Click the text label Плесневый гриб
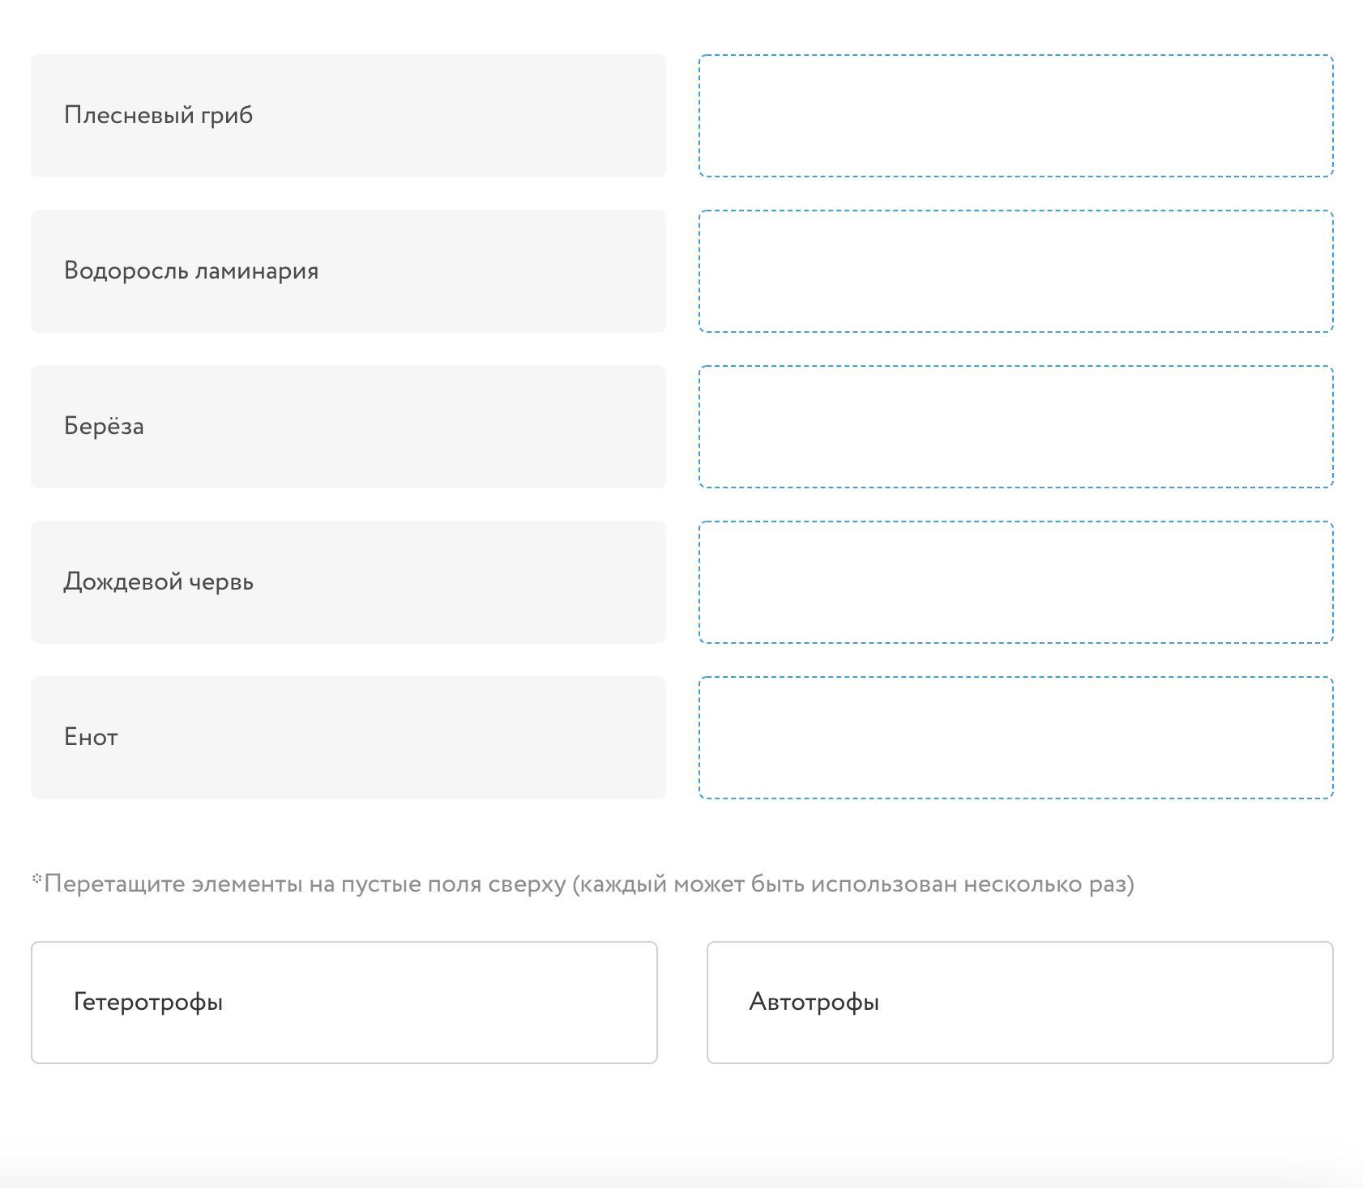Image resolution: width=1363 pixels, height=1188 pixels. (x=159, y=116)
